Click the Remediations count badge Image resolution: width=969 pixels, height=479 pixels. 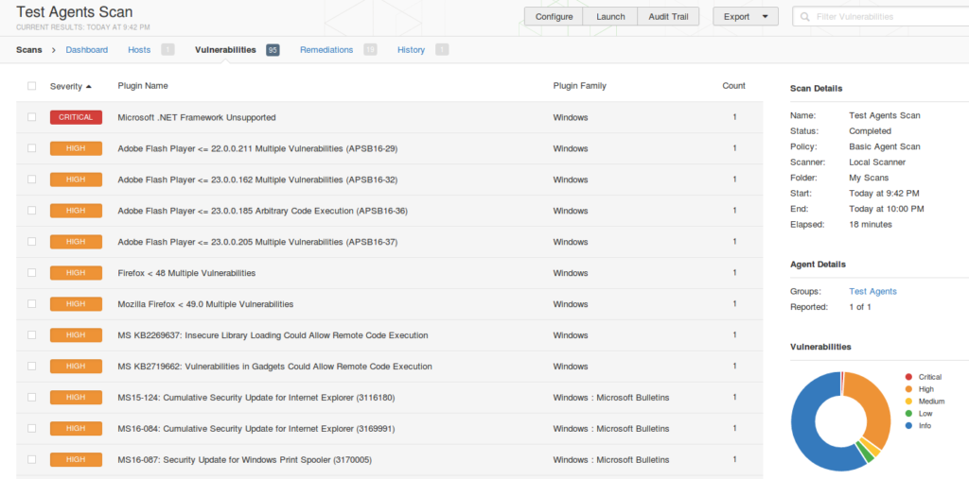pyautogui.click(x=370, y=50)
